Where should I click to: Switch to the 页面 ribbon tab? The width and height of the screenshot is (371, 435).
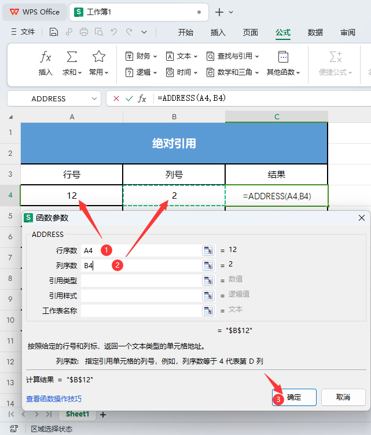(x=251, y=32)
